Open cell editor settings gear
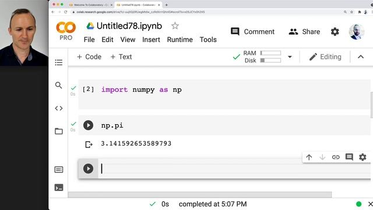This screenshot has height=210, width=373. [363, 157]
